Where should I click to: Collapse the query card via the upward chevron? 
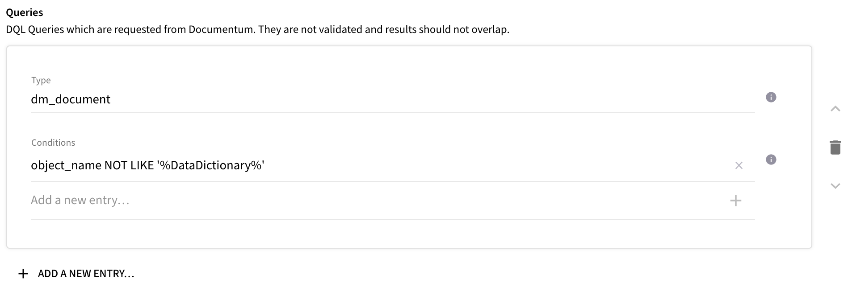tap(835, 109)
